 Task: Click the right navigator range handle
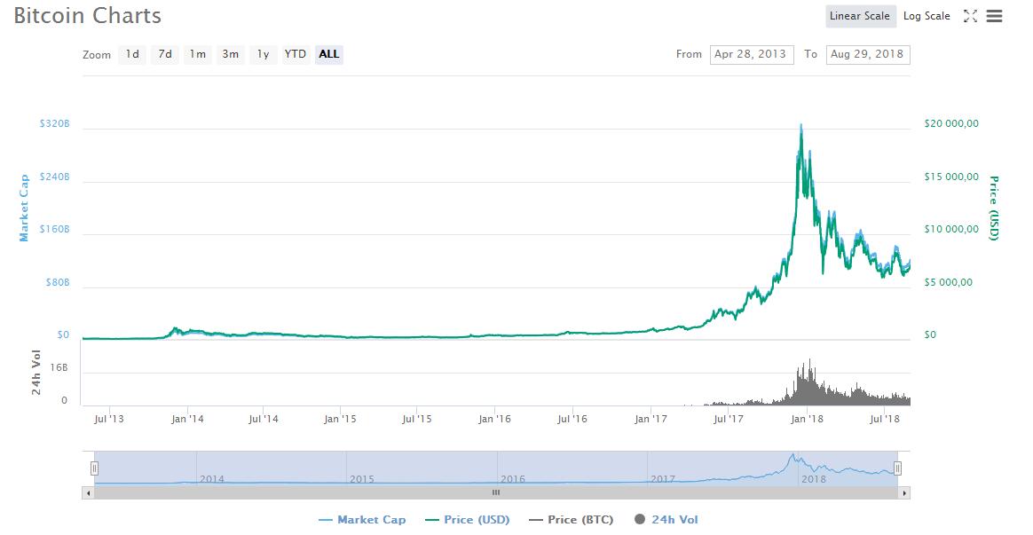897,468
